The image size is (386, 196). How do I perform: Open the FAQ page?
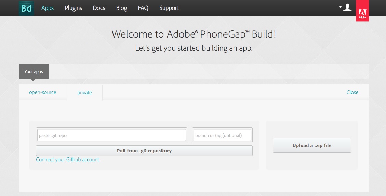tap(143, 8)
